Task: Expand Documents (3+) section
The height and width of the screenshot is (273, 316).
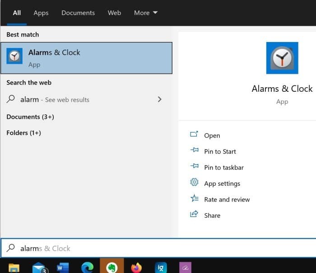Action: pyautogui.click(x=30, y=117)
